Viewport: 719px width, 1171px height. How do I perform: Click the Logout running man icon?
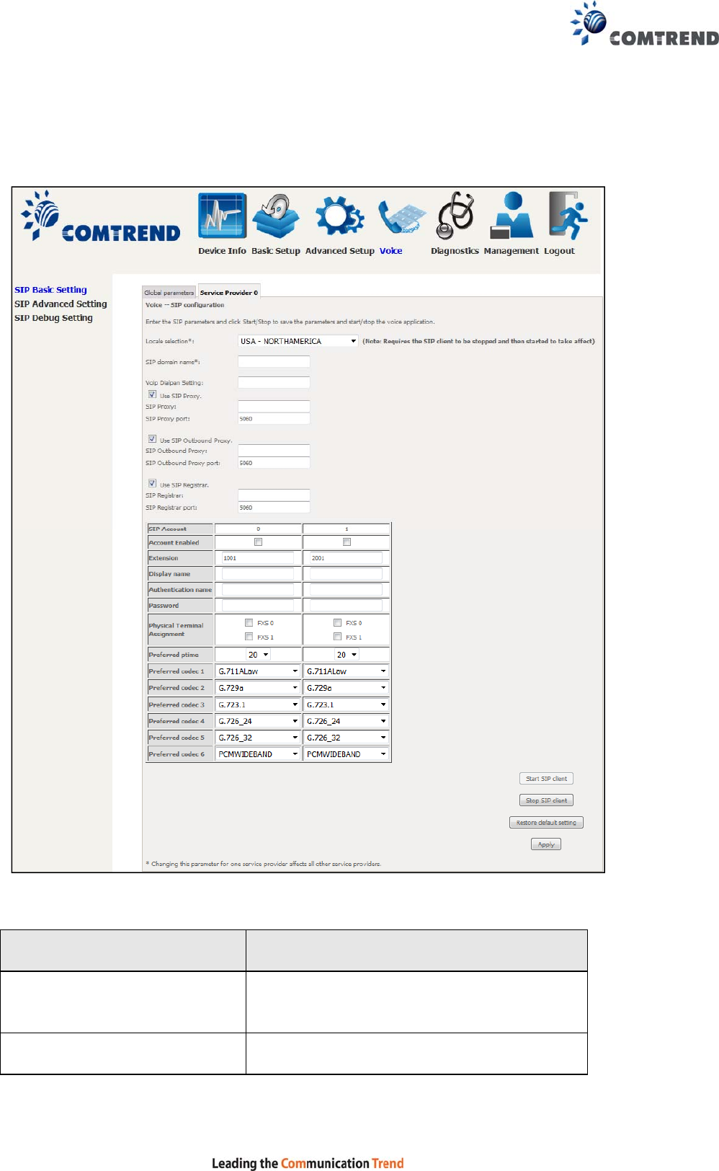(568, 216)
